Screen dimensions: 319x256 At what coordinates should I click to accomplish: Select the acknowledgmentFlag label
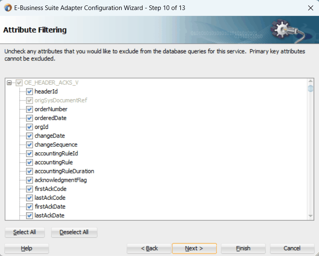pos(61,180)
